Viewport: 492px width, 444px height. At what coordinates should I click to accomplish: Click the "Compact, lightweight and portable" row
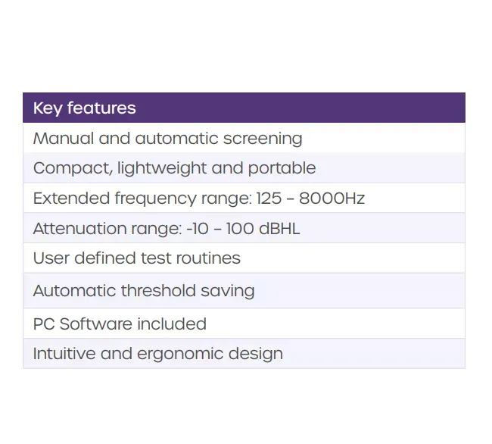[175, 168]
